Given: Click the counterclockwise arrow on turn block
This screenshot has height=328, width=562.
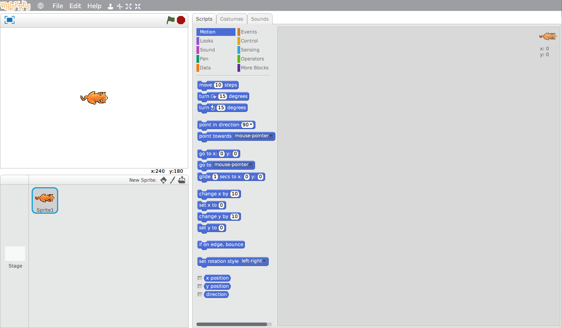Looking at the screenshot, I should [x=213, y=108].
